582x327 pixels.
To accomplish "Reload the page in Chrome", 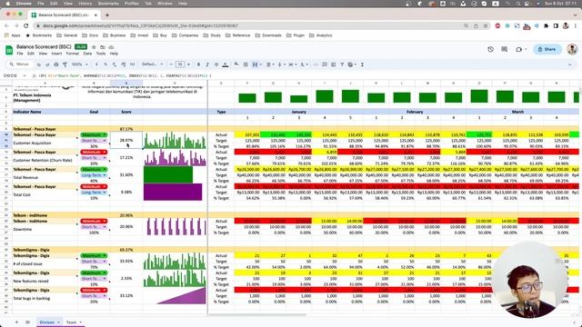I will (x=26, y=25).
